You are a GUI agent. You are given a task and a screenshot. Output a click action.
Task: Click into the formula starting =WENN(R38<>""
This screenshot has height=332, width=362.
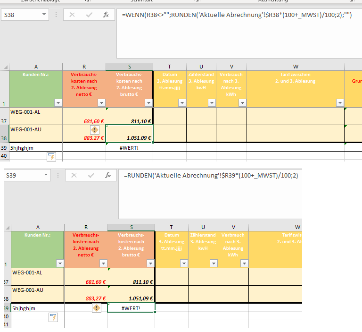tap(237, 15)
